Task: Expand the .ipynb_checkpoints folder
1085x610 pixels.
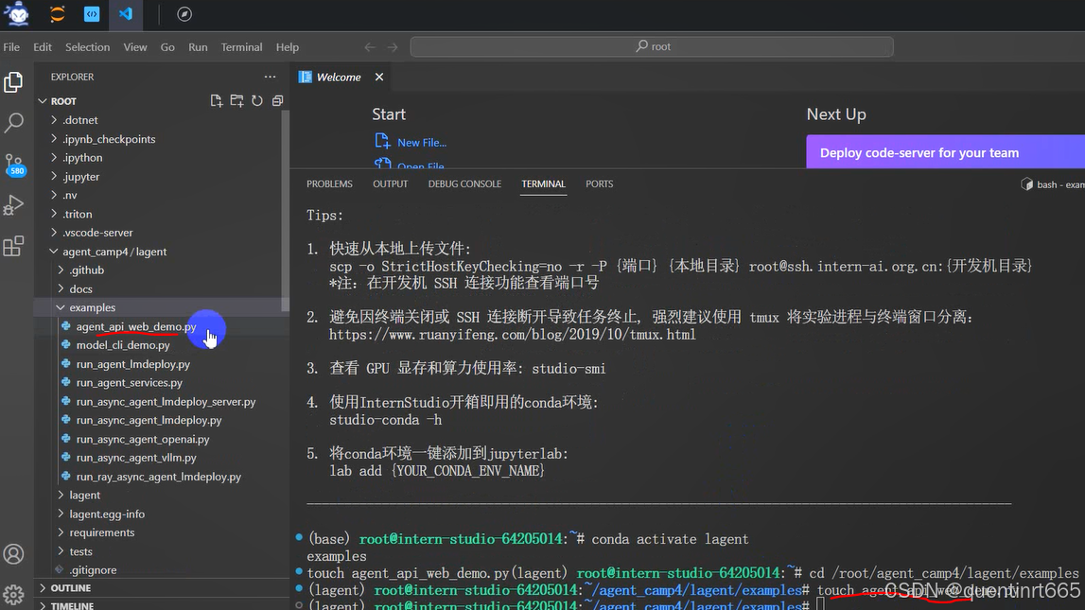Action: pyautogui.click(x=54, y=138)
